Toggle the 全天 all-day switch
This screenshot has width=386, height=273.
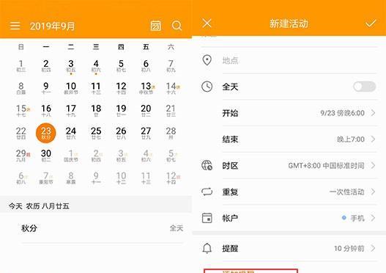[x=364, y=87]
